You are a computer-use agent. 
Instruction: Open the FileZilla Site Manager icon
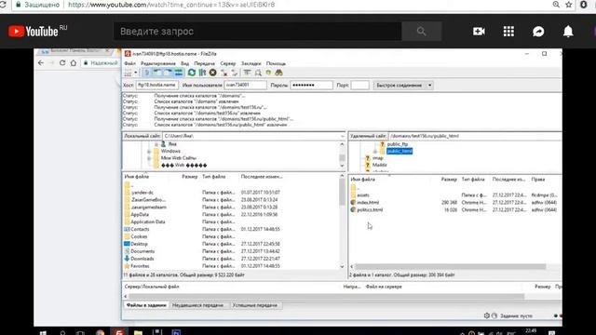(x=128, y=73)
